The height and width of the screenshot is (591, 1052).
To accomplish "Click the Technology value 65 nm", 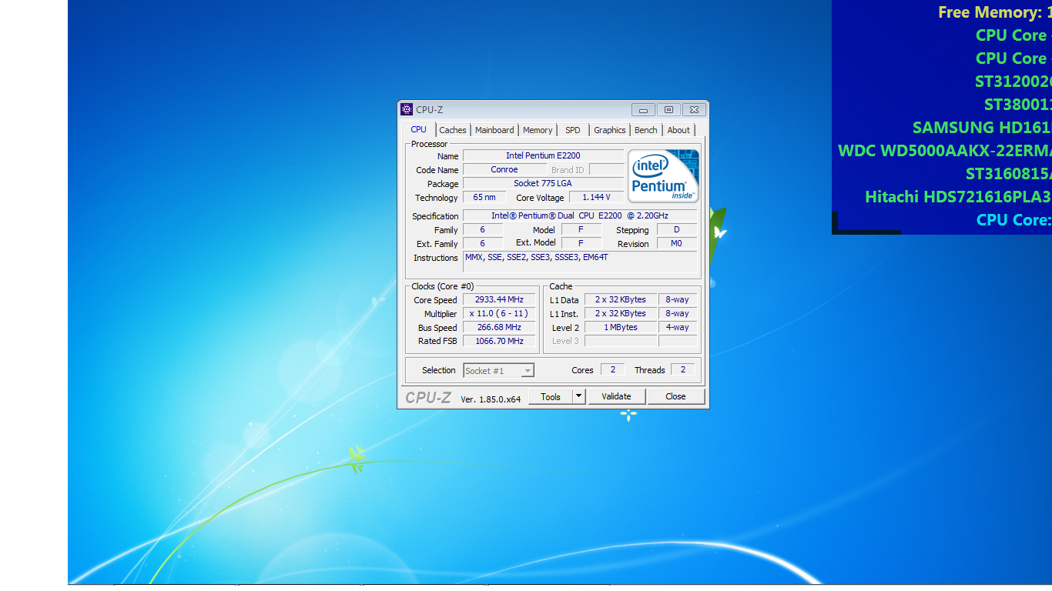I will coord(484,197).
